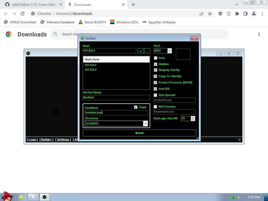Toggle the Chrome side panel icon
This screenshot has width=268, height=201.
(x=245, y=14)
